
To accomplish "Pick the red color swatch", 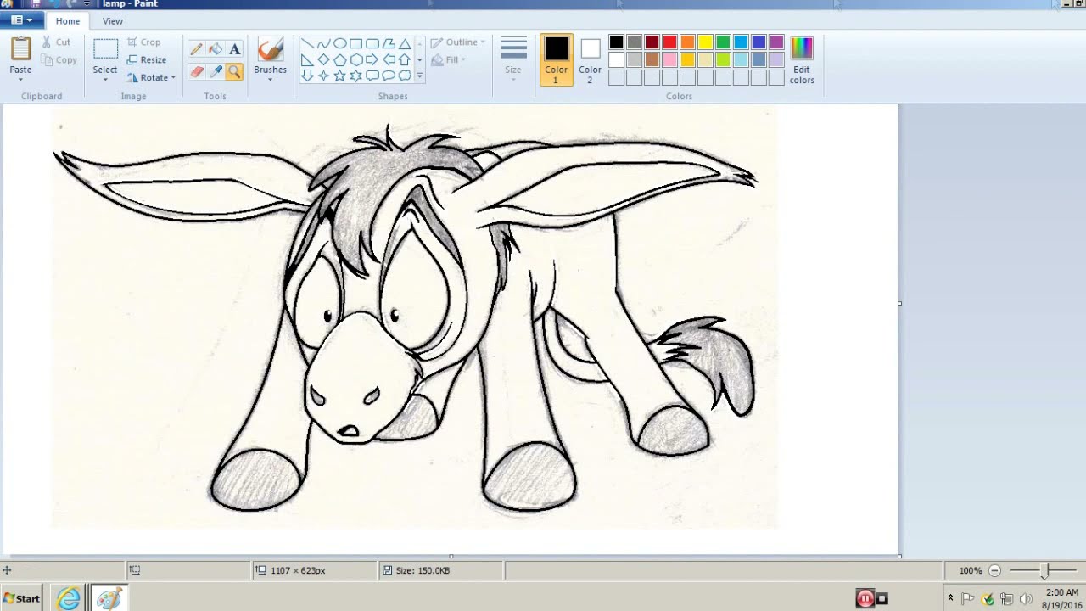I will click(669, 42).
